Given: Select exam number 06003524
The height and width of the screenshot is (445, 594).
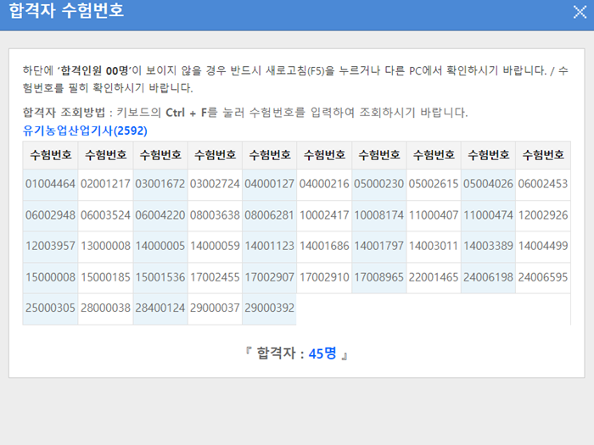Looking at the screenshot, I should (x=105, y=215).
